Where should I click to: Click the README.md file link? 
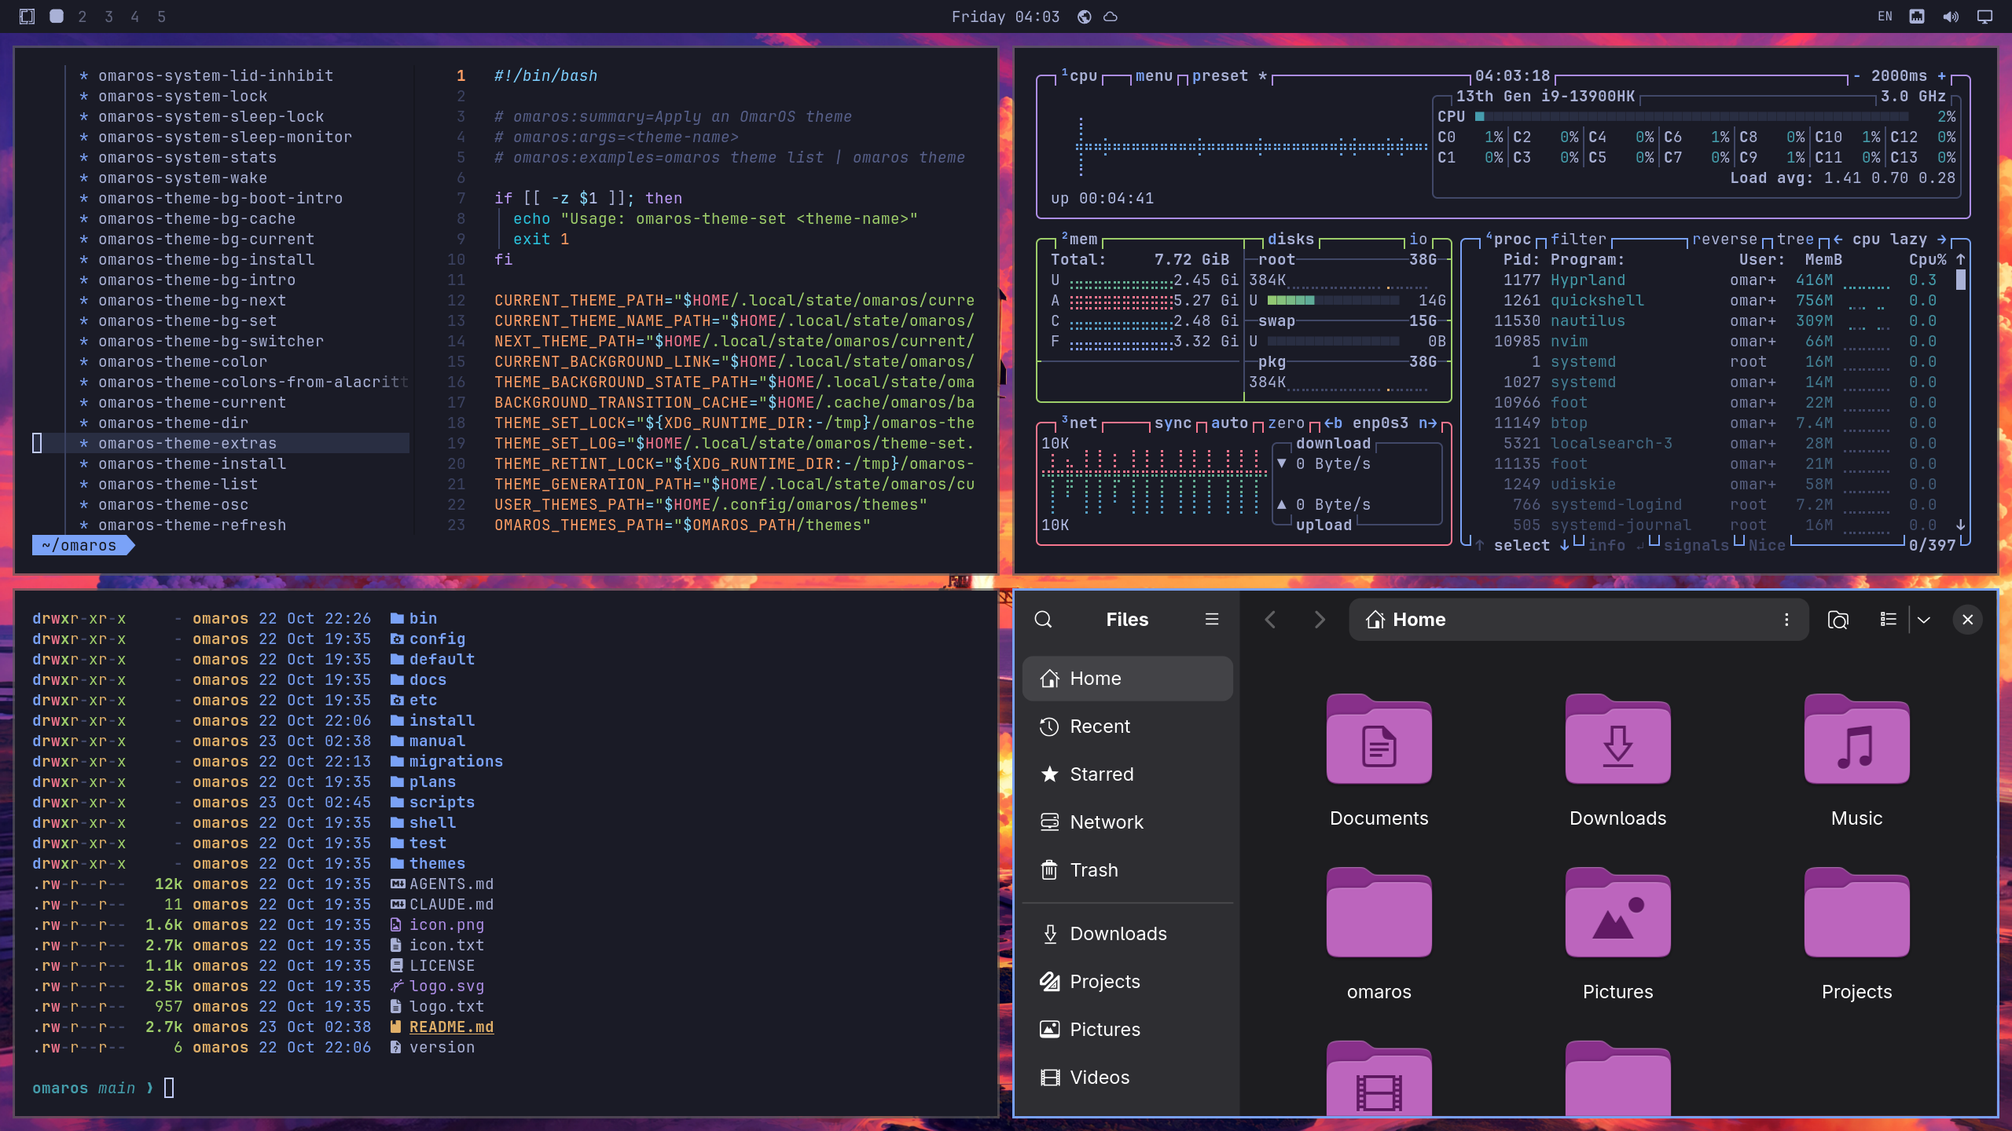click(x=451, y=1027)
